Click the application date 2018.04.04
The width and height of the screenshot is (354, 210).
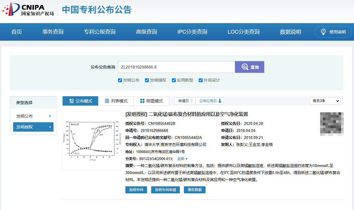pyautogui.click(x=246, y=130)
